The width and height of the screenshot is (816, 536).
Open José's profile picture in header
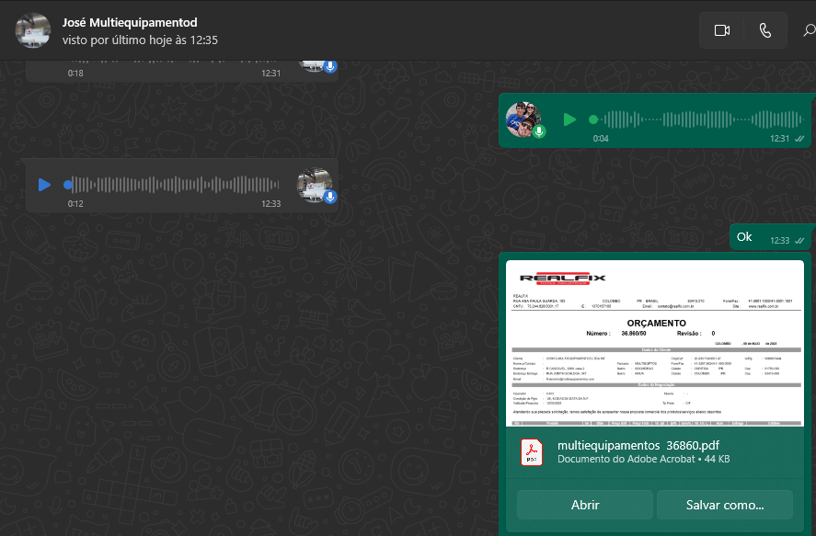tap(32, 30)
